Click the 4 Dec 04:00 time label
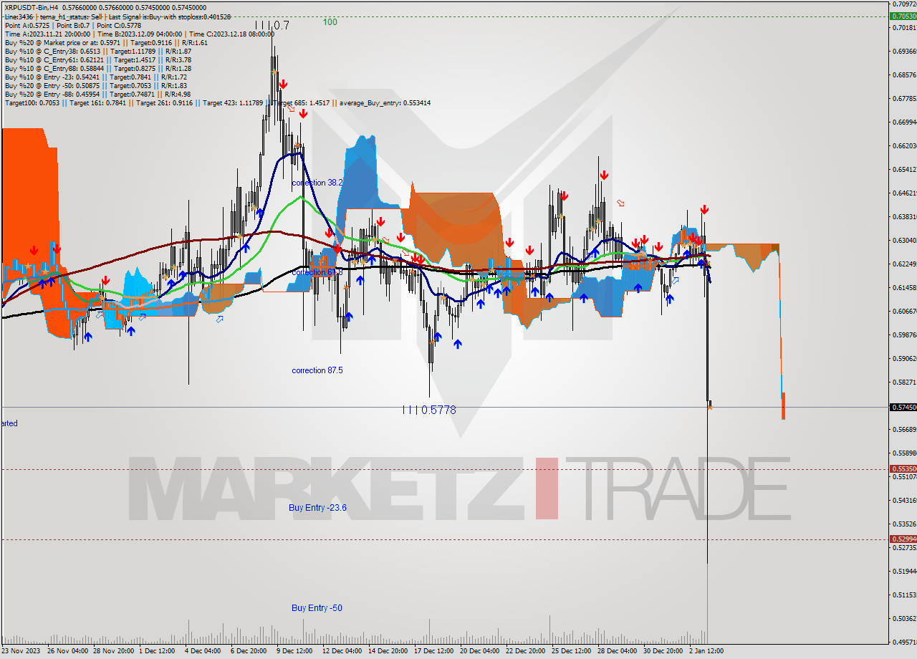The height and width of the screenshot is (659, 917). pyautogui.click(x=203, y=651)
